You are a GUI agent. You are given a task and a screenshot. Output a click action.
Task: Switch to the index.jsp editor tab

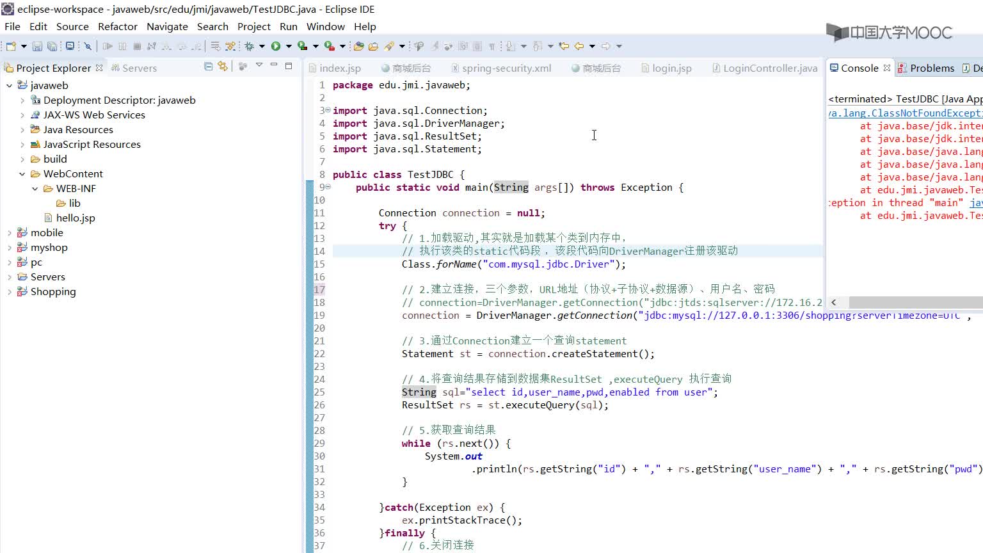[335, 68]
